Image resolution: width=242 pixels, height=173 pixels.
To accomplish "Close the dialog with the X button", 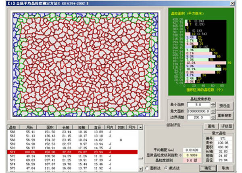I will 232,3.
